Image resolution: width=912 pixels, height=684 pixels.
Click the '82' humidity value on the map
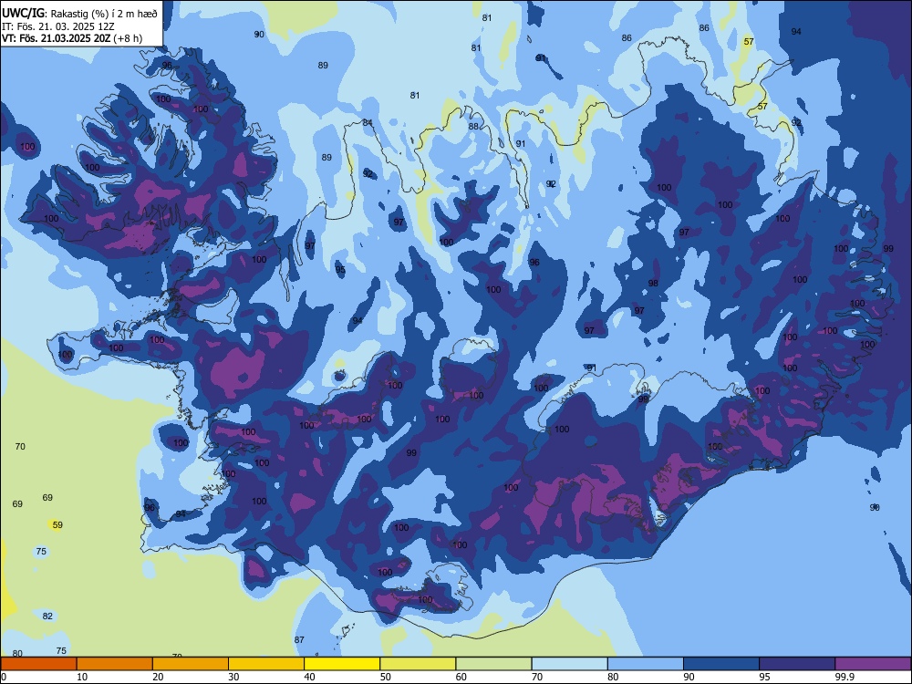click(47, 616)
